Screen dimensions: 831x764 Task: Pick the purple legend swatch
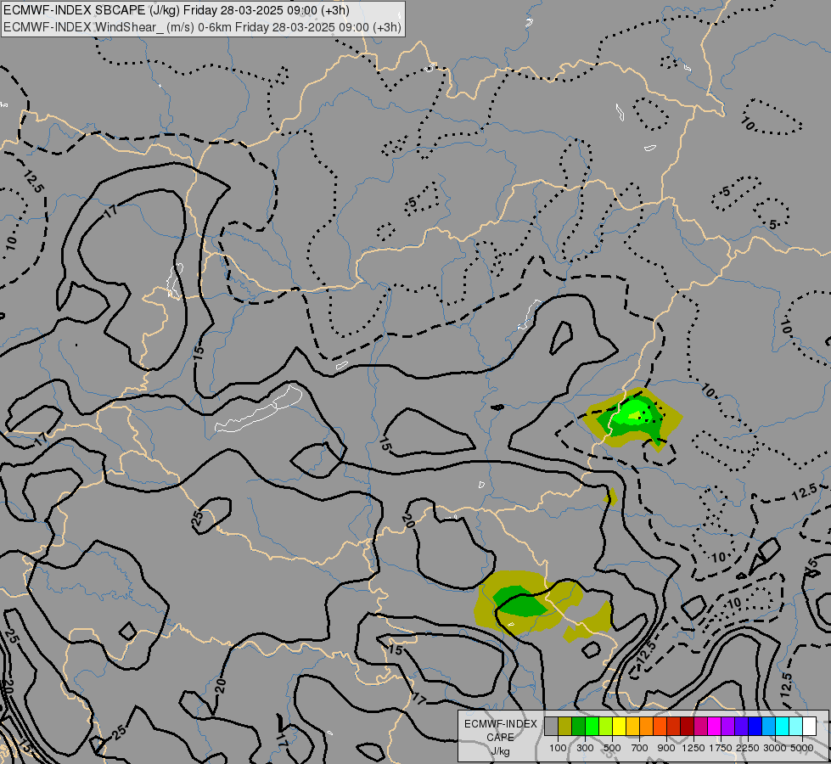(727, 727)
